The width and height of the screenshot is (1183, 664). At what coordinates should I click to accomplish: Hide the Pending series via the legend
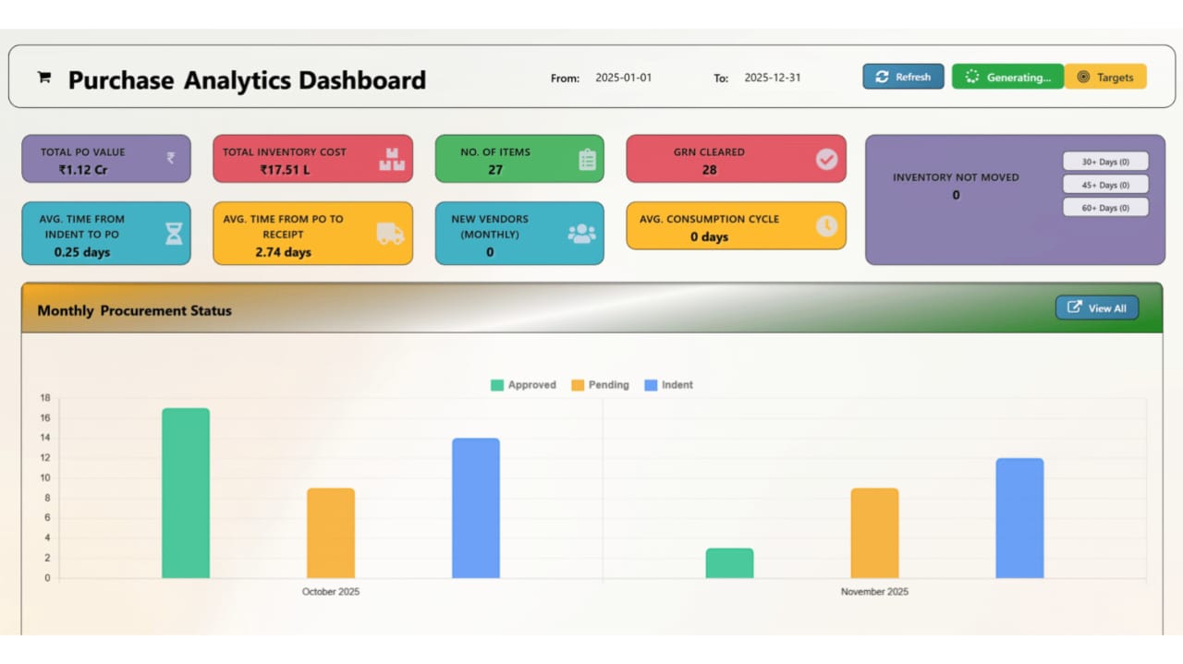601,385
